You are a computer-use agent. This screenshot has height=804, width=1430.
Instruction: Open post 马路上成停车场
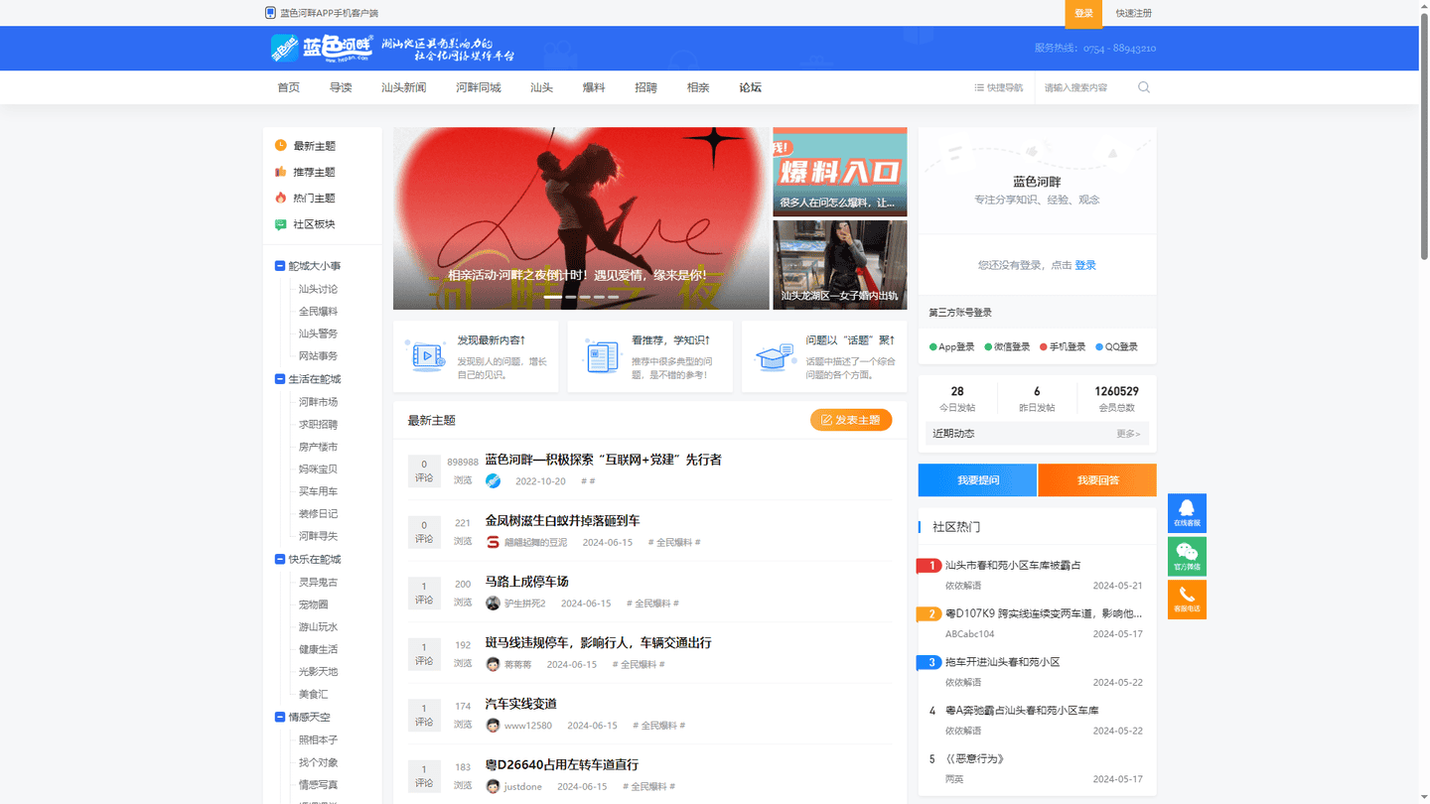pos(526,582)
